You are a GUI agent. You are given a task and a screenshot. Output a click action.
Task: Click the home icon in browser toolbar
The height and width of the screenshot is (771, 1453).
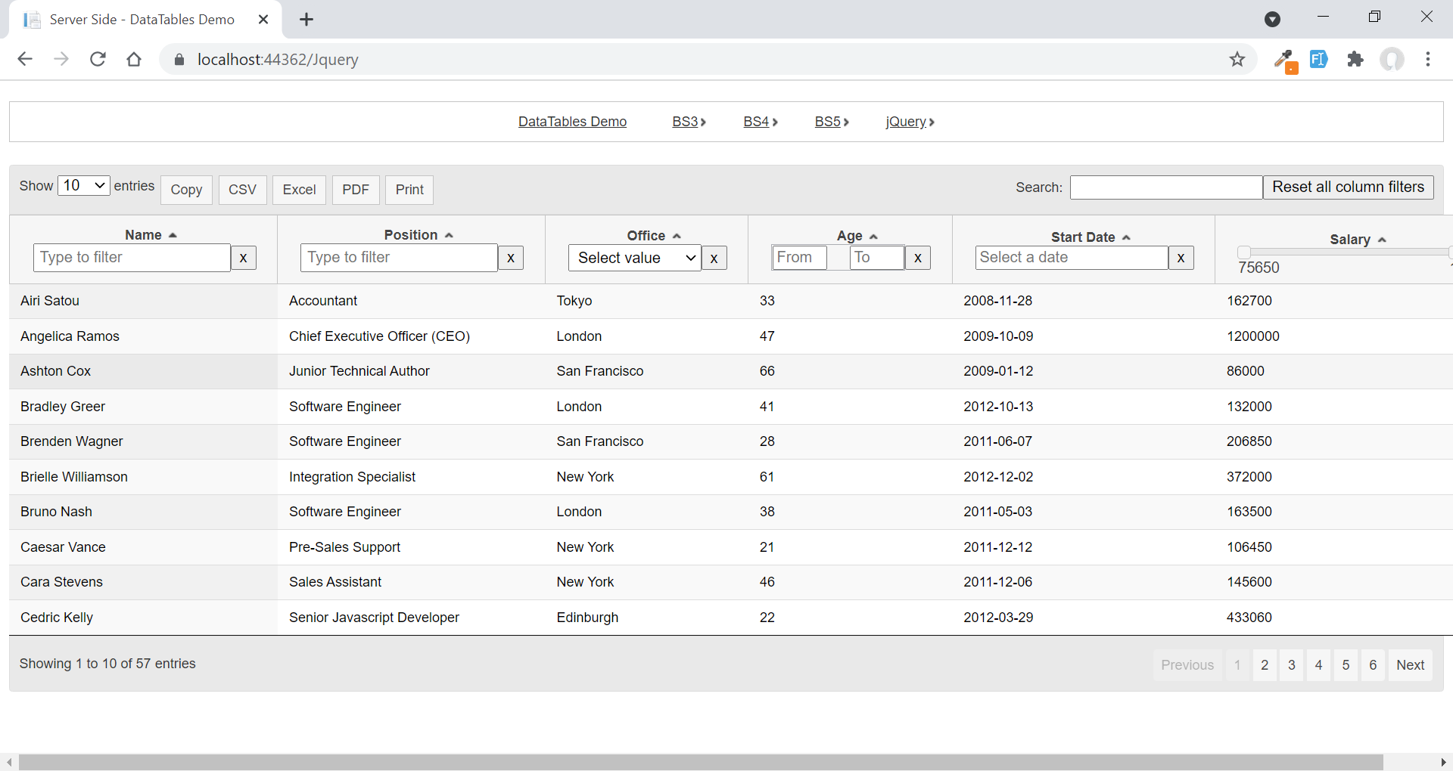click(134, 59)
